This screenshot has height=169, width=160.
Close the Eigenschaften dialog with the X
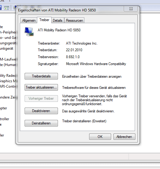point(131,9)
